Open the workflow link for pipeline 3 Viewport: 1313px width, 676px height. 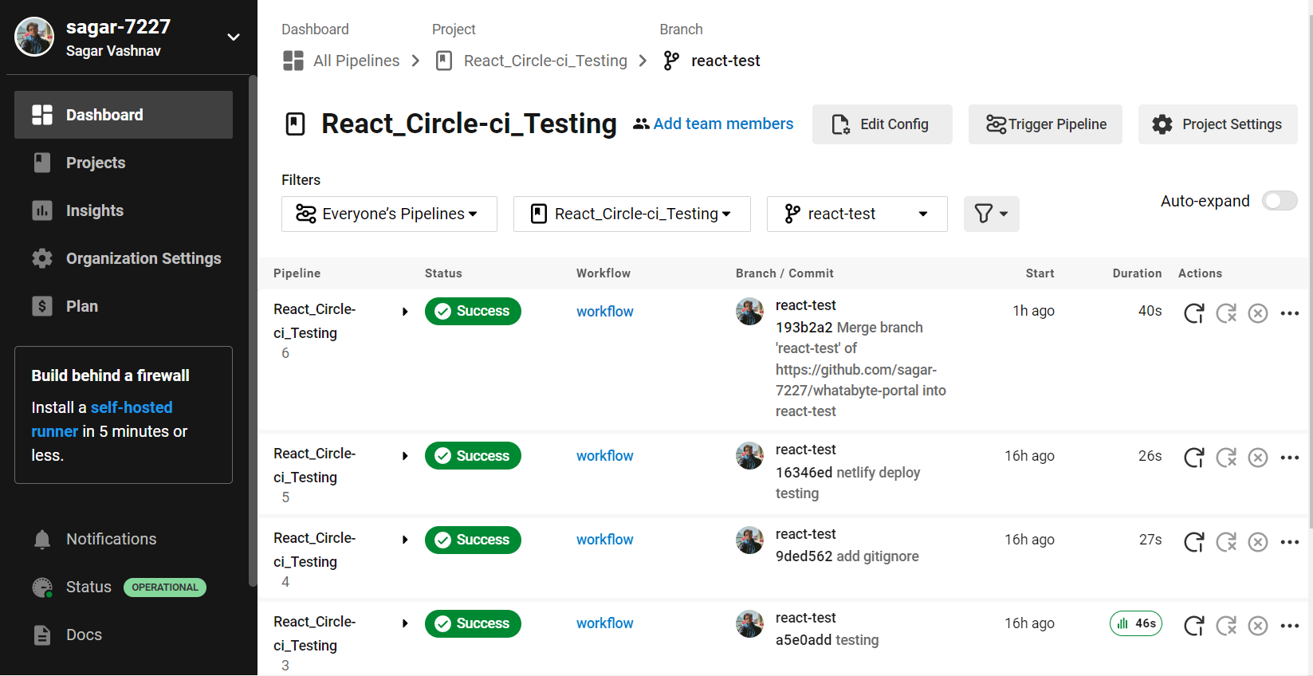point(604,623)
